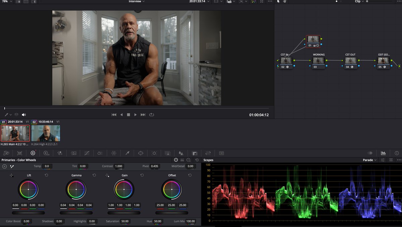Click the Saturation value field
The image size is (402, 227).
[x=125, y=221]
